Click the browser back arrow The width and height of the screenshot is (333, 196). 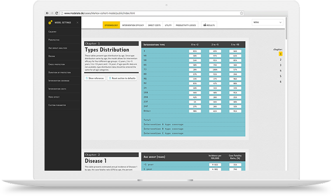(47, 13)
